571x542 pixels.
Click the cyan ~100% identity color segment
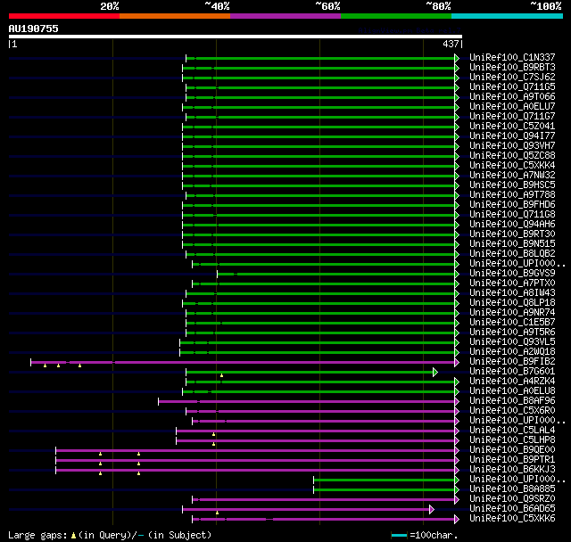[507, 16]
